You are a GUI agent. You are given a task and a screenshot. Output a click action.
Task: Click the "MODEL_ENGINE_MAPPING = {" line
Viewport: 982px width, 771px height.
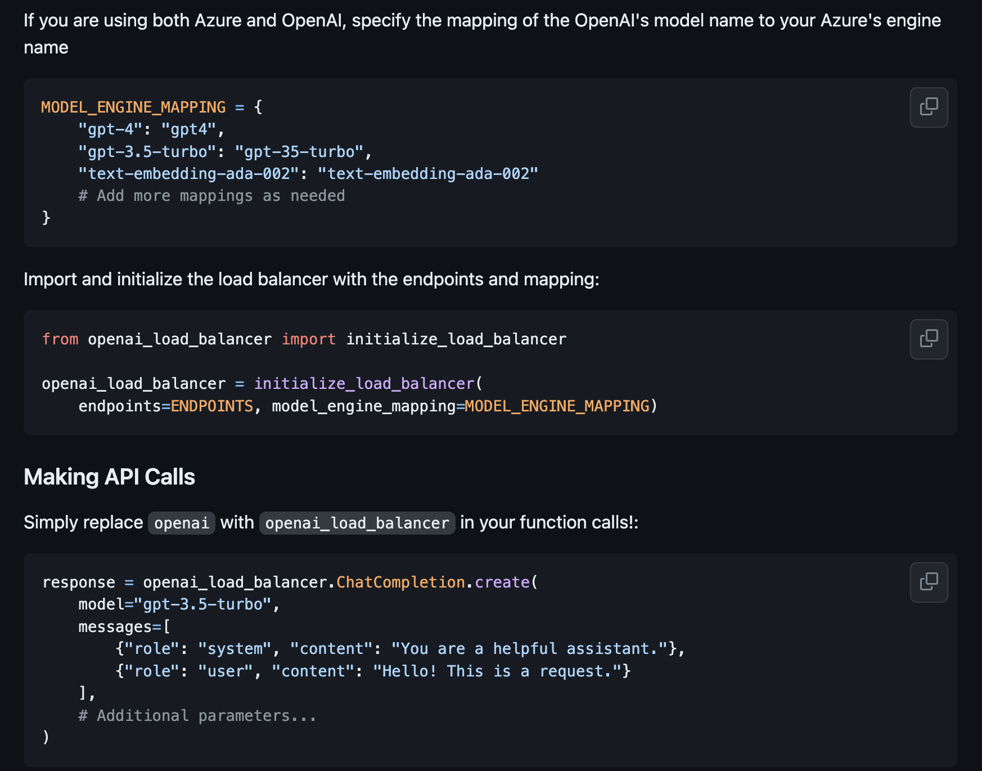coord(152,107)
